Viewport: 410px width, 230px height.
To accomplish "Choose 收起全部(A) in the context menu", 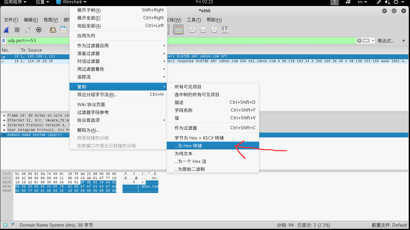I will (x=118, y=26).
